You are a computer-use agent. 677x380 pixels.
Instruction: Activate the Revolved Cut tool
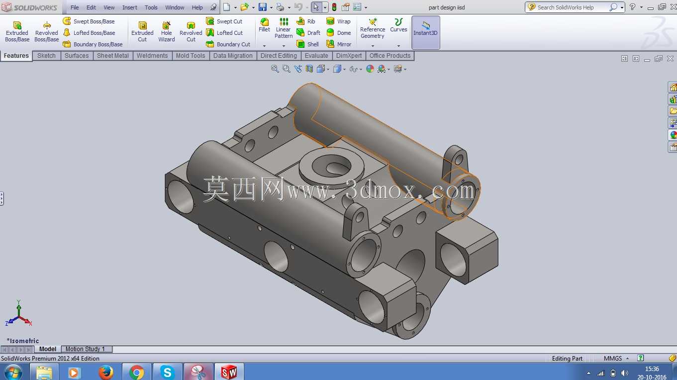point(191,32)
